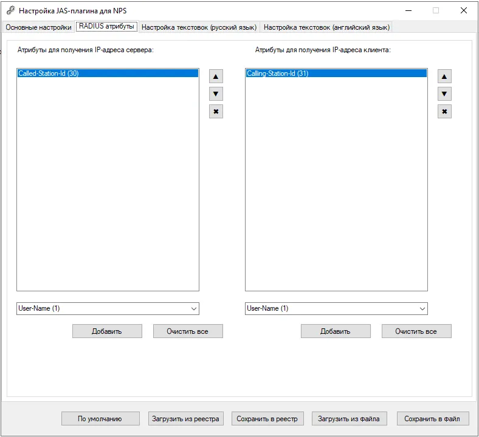
Task: Close the JAS plugin settings window
Action: 464,10
